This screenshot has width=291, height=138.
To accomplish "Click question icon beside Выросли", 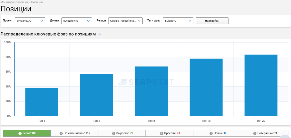I will coord(114,133).
